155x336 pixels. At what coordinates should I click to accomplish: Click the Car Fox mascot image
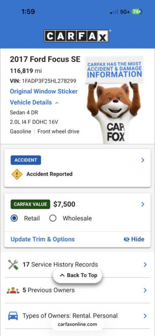pos(114,100)
